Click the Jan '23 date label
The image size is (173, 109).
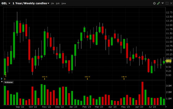tap(73, 107)
